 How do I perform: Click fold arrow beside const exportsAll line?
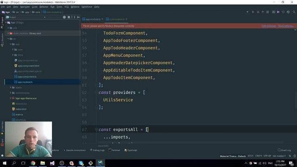(x=96, y=129)
